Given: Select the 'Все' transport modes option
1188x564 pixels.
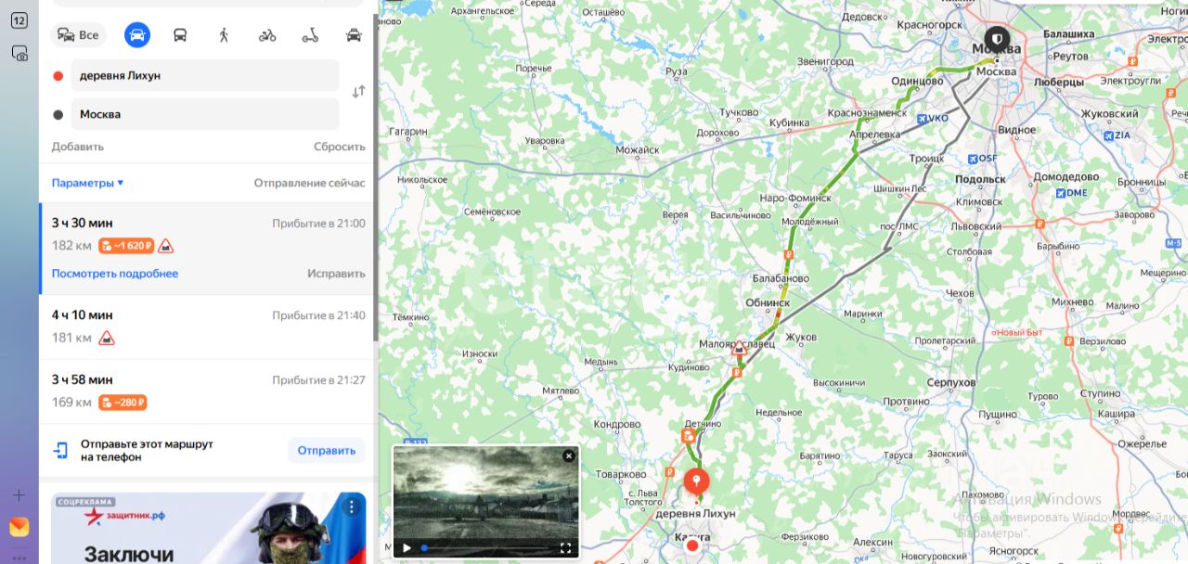Looking at the screenshot, I should pyautogui.click(x=78, y=35).
